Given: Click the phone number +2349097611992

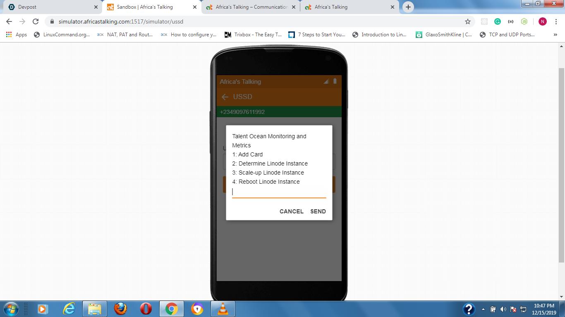Looking at the screenshot, I should coord(242,112).
